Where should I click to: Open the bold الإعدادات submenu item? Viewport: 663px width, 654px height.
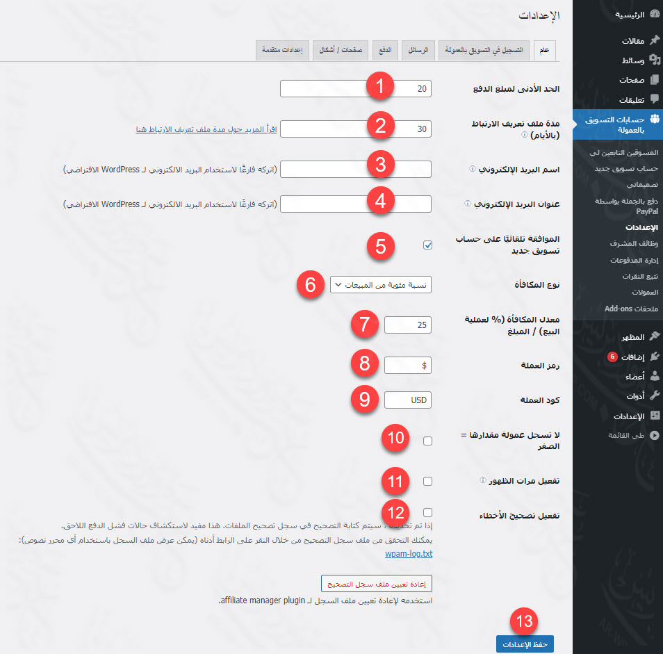coord(641,227)
